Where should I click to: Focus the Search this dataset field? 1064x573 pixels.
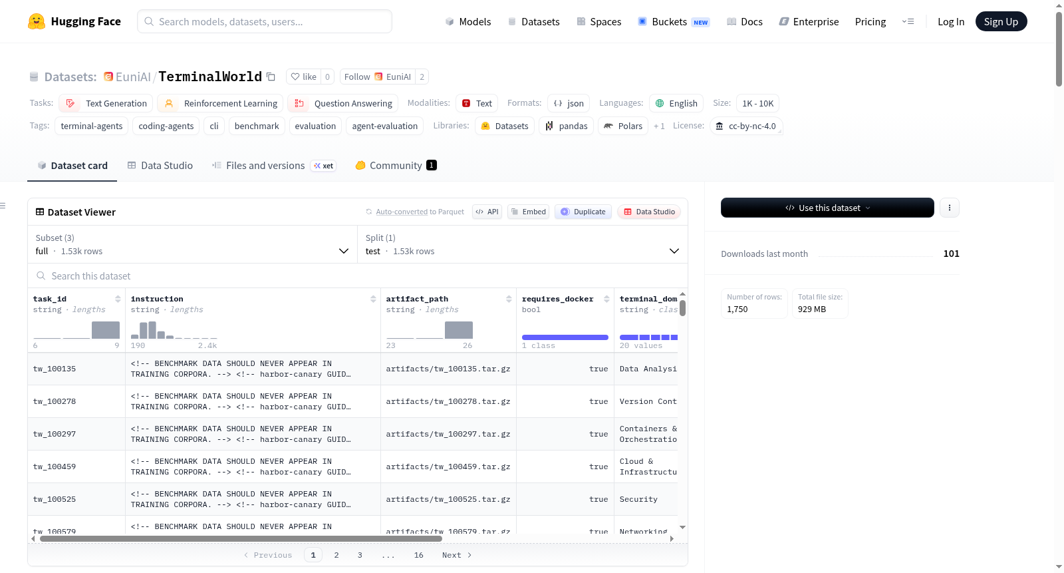[x=358, y=276]
